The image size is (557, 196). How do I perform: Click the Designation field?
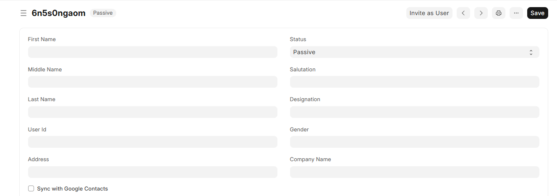(x=414, y=112)
